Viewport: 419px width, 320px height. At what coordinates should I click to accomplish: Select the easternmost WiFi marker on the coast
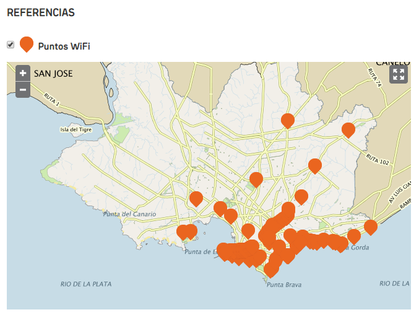coord(371,227)
